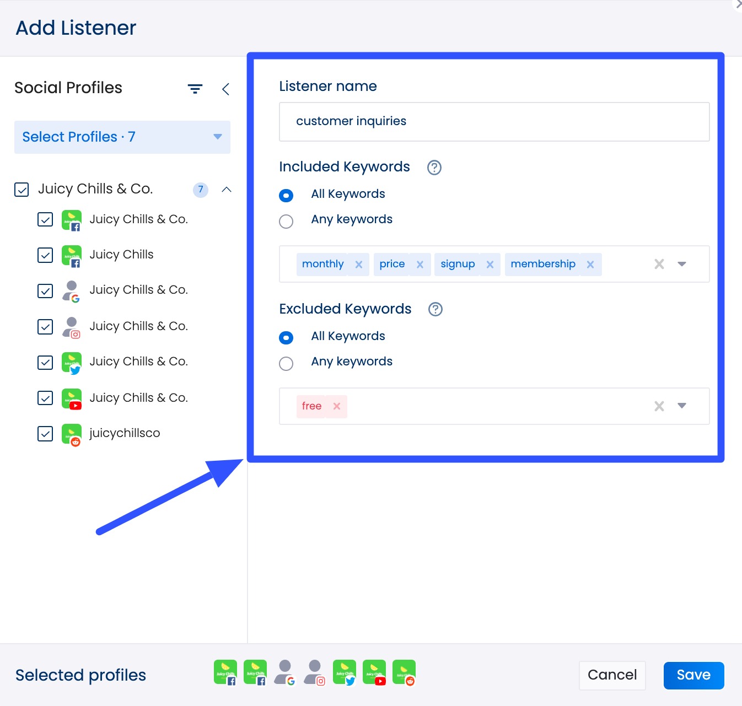Click the Cancel button
This screenshot has height=706, width=742.
tap(612, 675)
